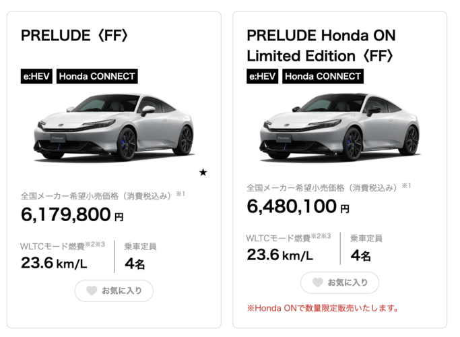Click the black star icon under left car
460x337 pixels.
(x=203, y=173)
